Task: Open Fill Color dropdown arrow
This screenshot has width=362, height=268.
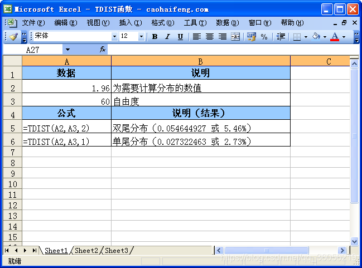Action: pos(325,37)
